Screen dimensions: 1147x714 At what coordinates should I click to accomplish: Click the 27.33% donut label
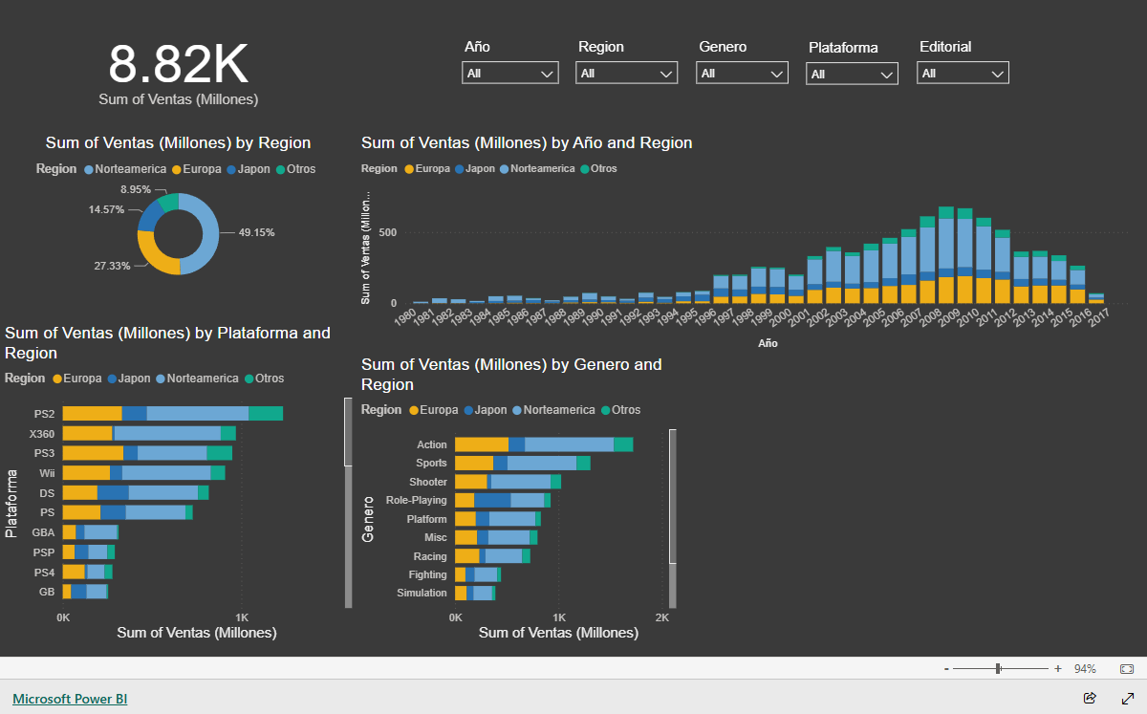[x=112, y=266]
